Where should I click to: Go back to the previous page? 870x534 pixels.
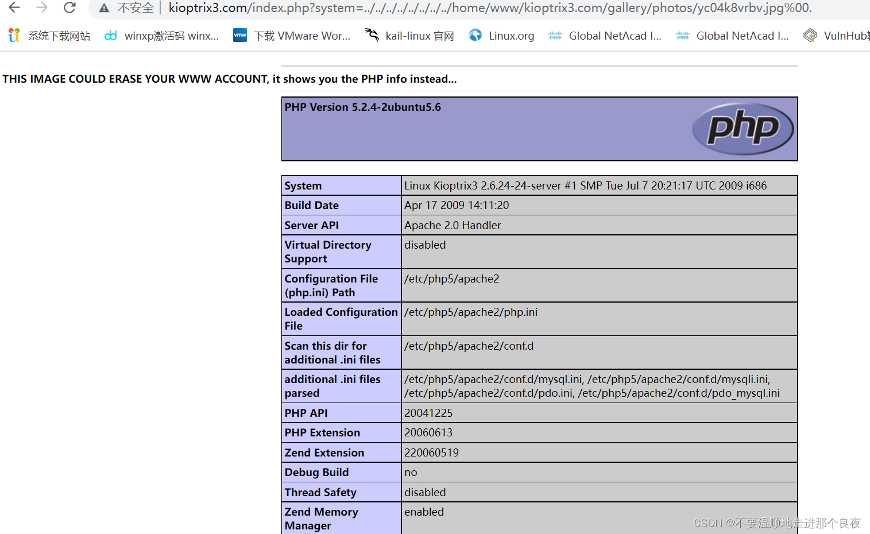(x=14, y=7)
